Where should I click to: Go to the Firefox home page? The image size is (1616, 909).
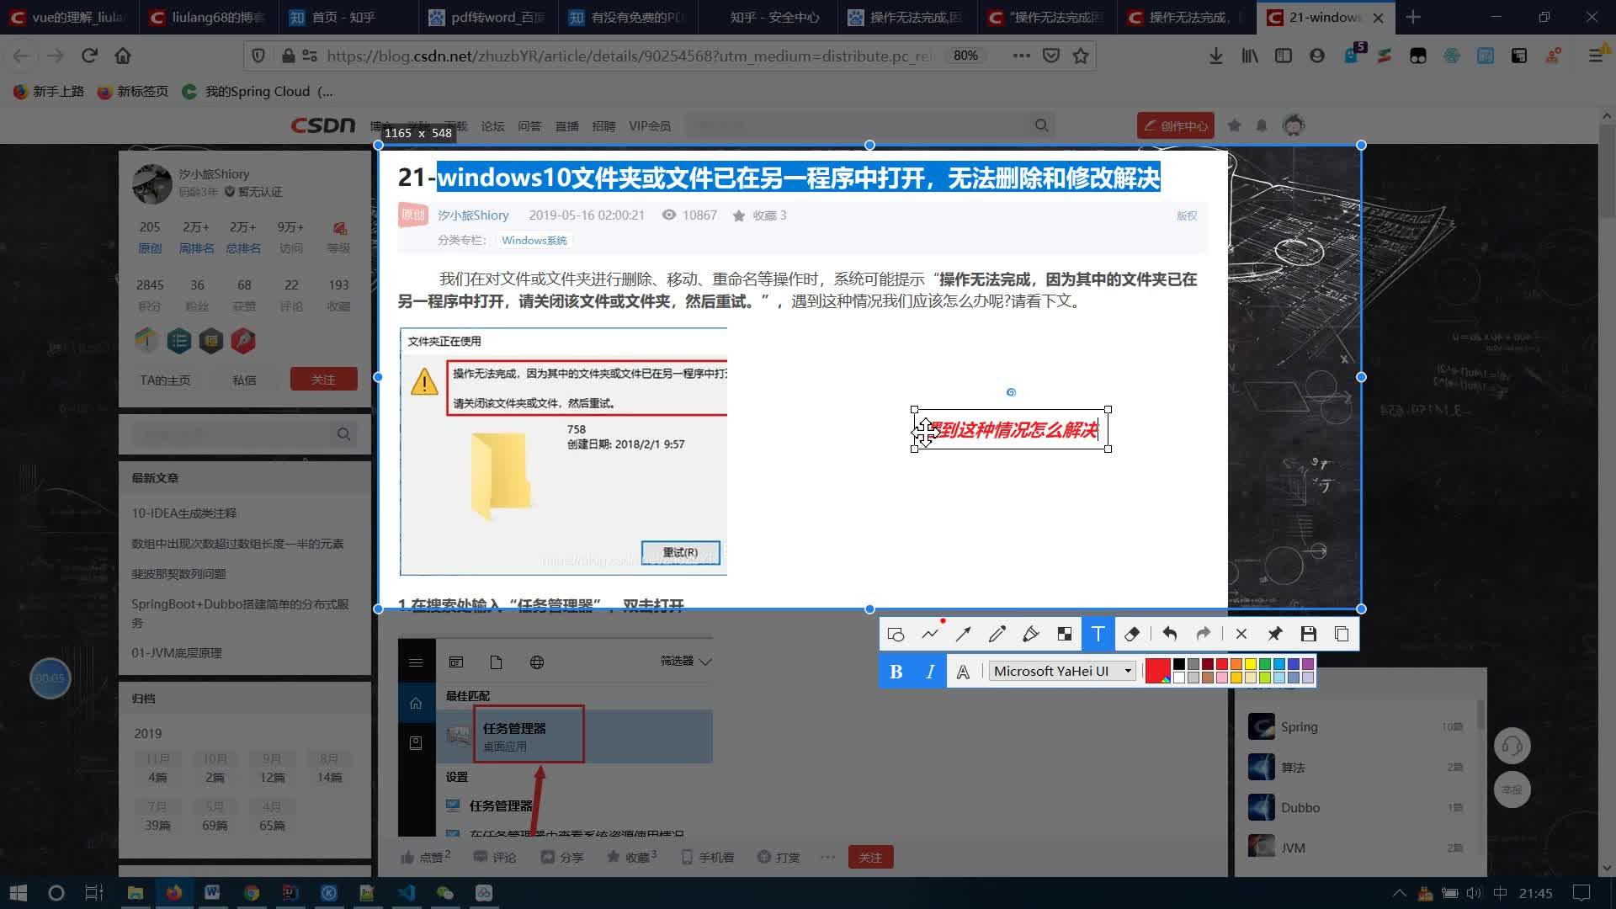pyautogui.click(x=123, y=56)
